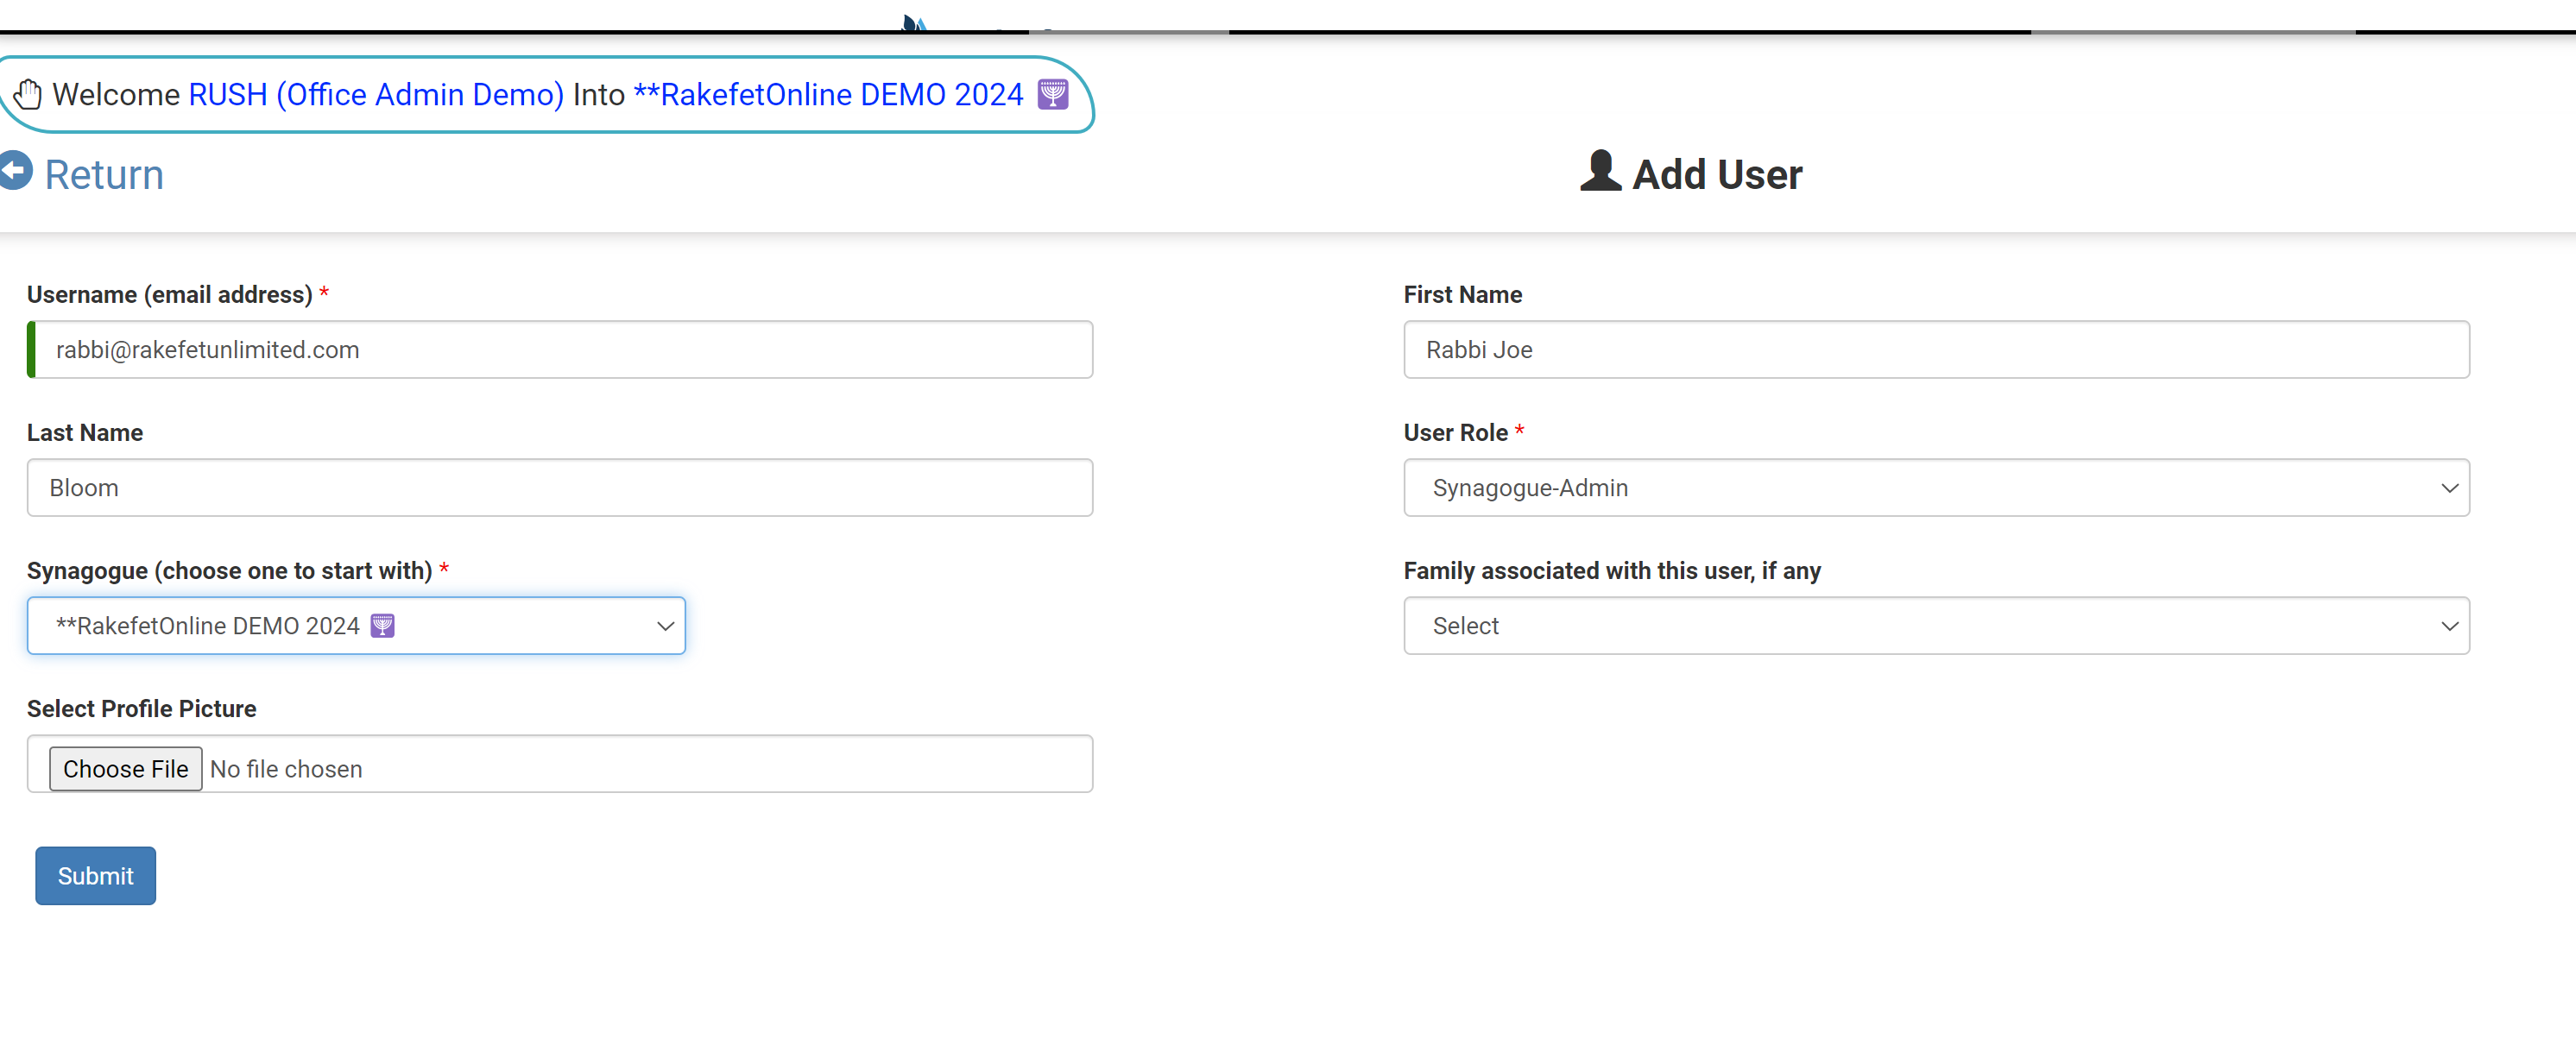Focus the Username email address input field
The image size is (2576, 1064).
pos(560,350)
